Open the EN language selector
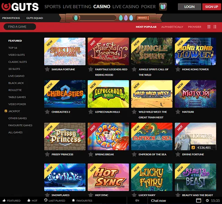 (x=137, y=201)
